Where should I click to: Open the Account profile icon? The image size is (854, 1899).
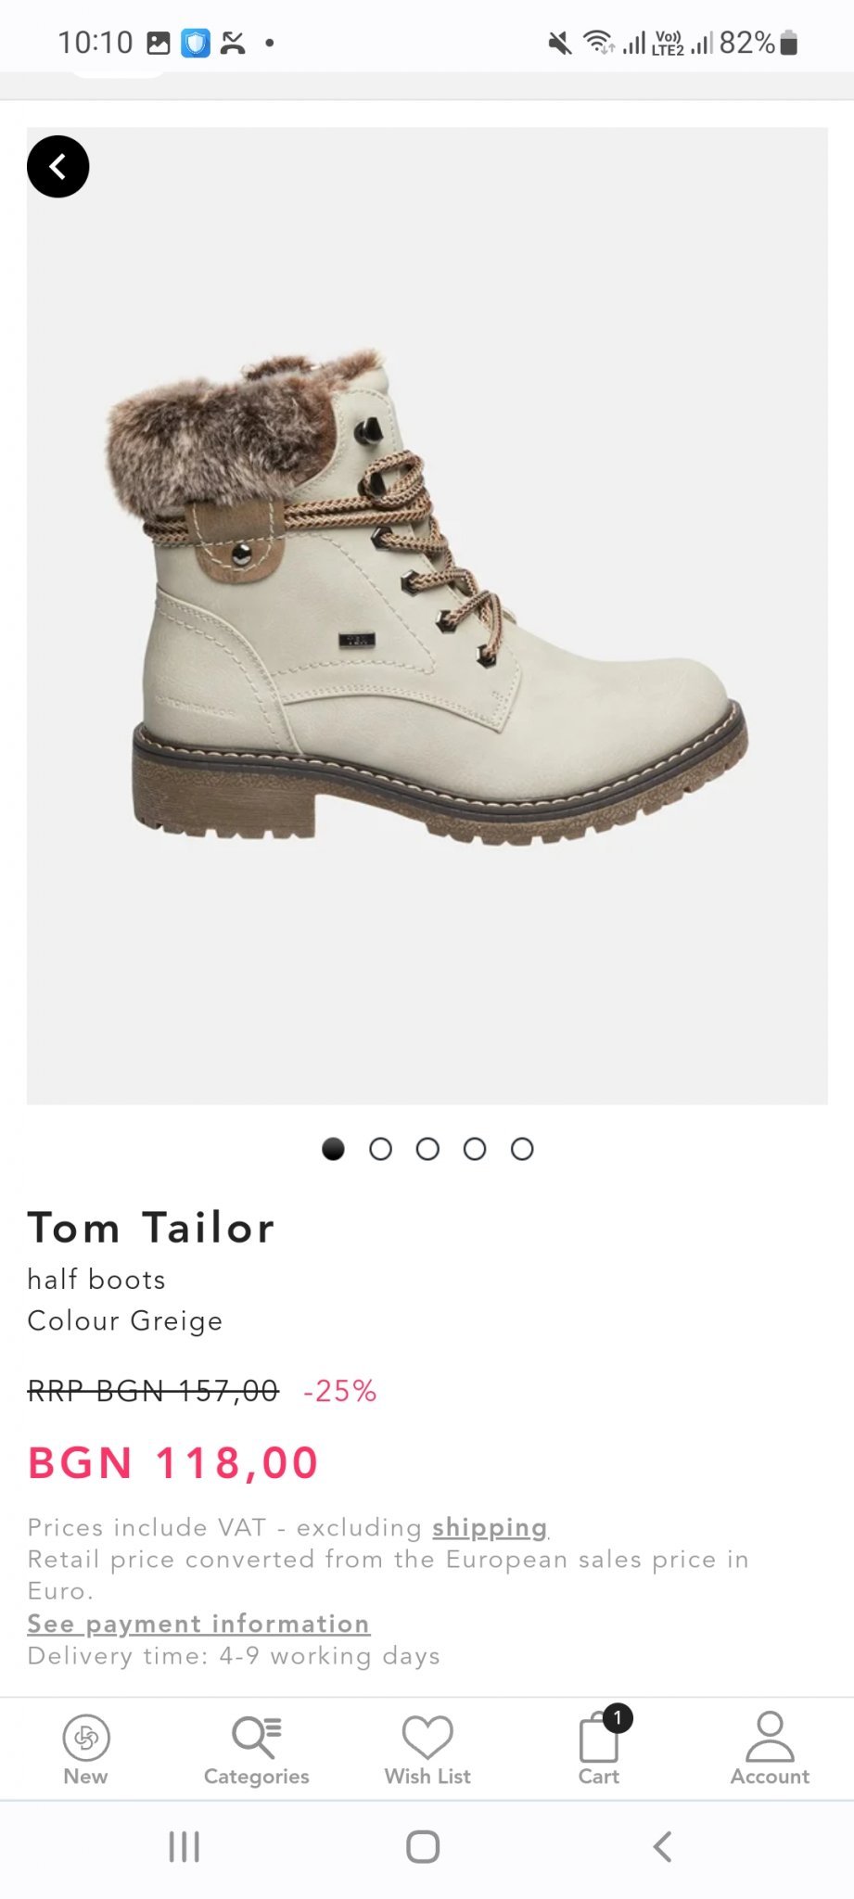pyautogui.click(x=770, y=1737)
